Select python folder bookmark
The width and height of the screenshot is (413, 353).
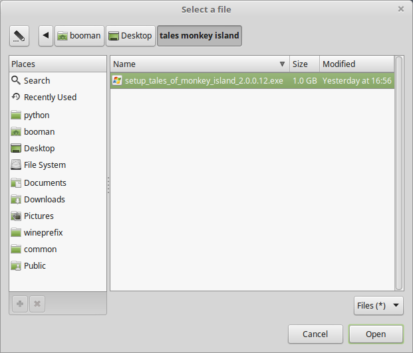(58, 115)
